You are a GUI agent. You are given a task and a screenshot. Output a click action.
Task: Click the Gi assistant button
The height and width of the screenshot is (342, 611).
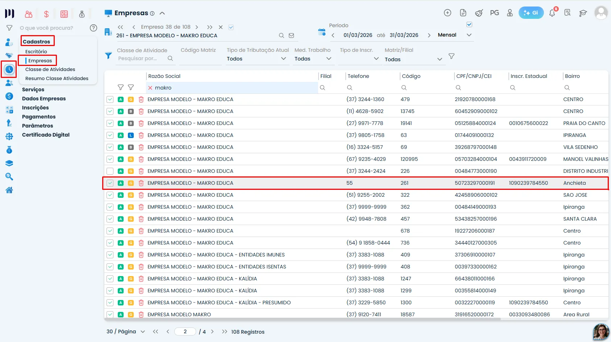(x=531, y=13)
